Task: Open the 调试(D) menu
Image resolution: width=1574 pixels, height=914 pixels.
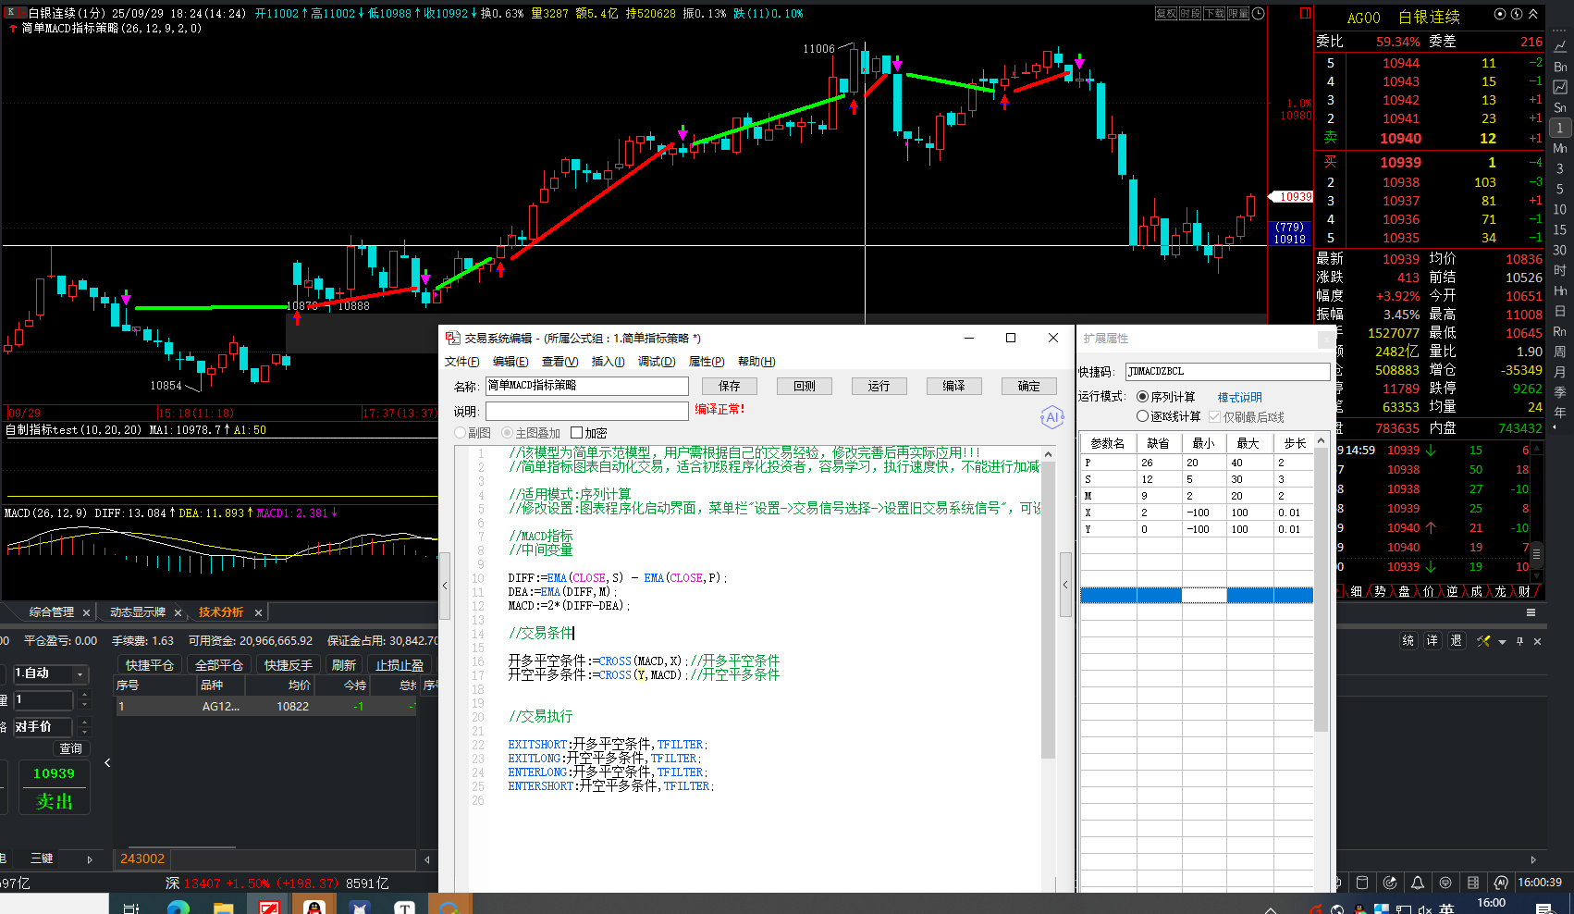Action: pos(656,362)
